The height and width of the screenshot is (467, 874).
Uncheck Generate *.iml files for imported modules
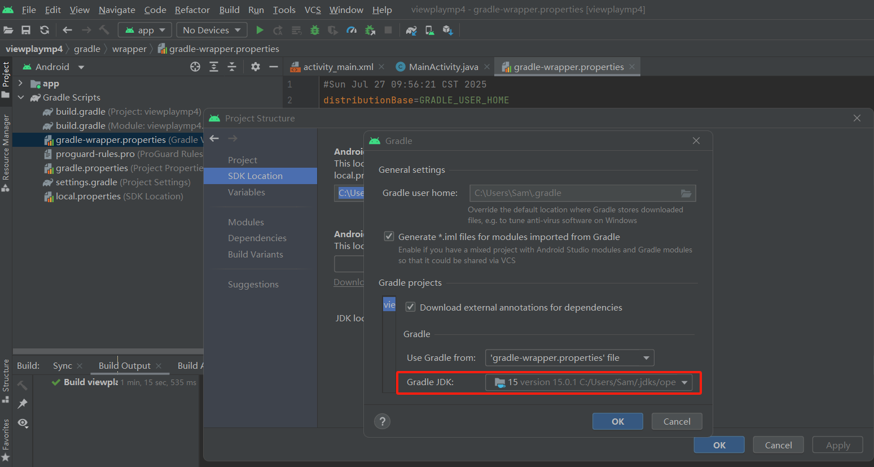click(389, 236)
